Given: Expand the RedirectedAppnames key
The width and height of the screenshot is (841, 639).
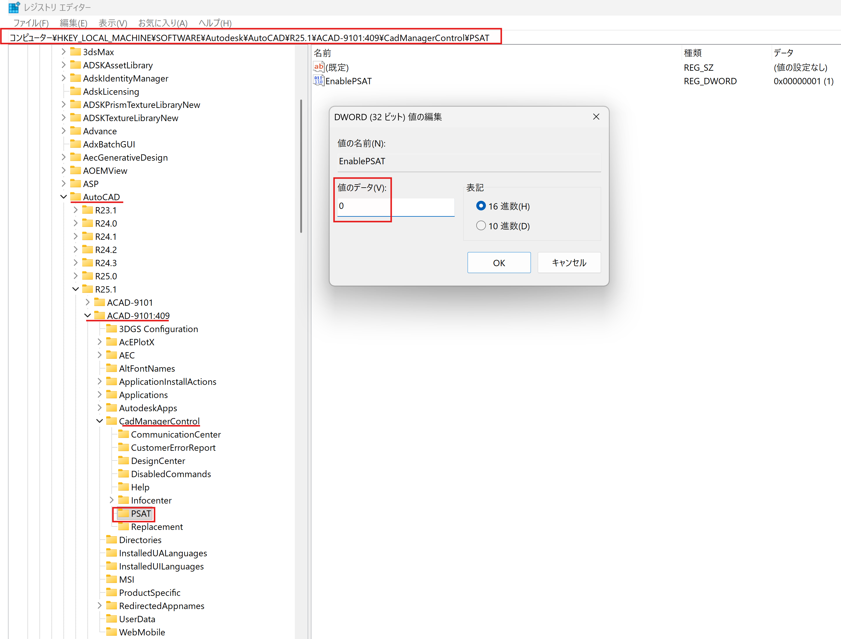Looking at the screenshot, I should 99,605.
